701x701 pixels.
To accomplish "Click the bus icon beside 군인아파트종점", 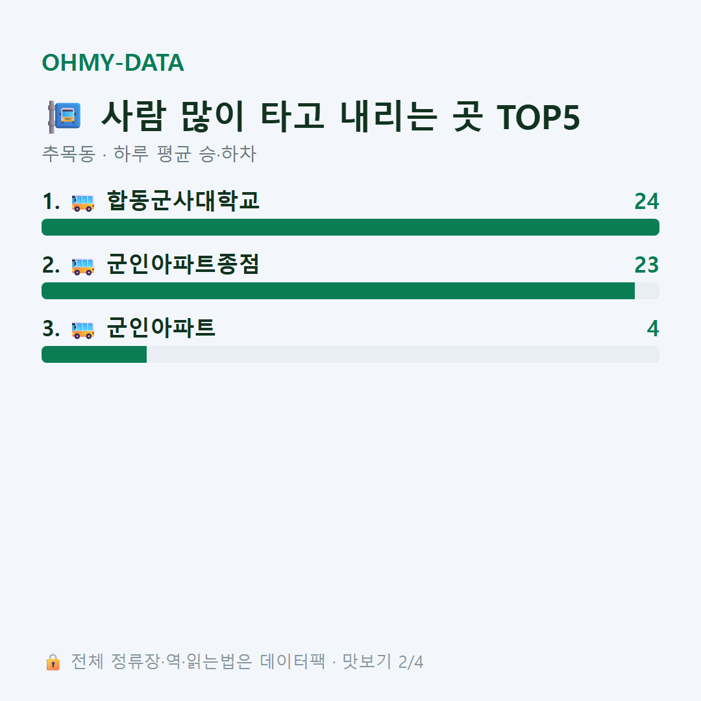I will (83, 266).
